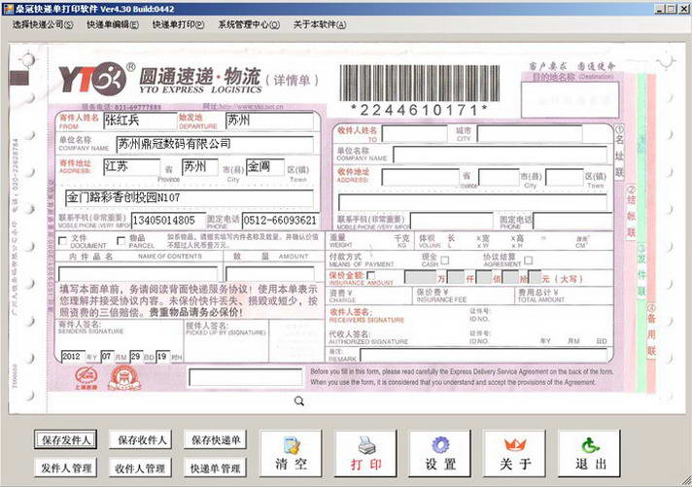This screenshot has width=692, height=487.
Task: Click the barcode number 2244610171
Action: click(419, 110)
